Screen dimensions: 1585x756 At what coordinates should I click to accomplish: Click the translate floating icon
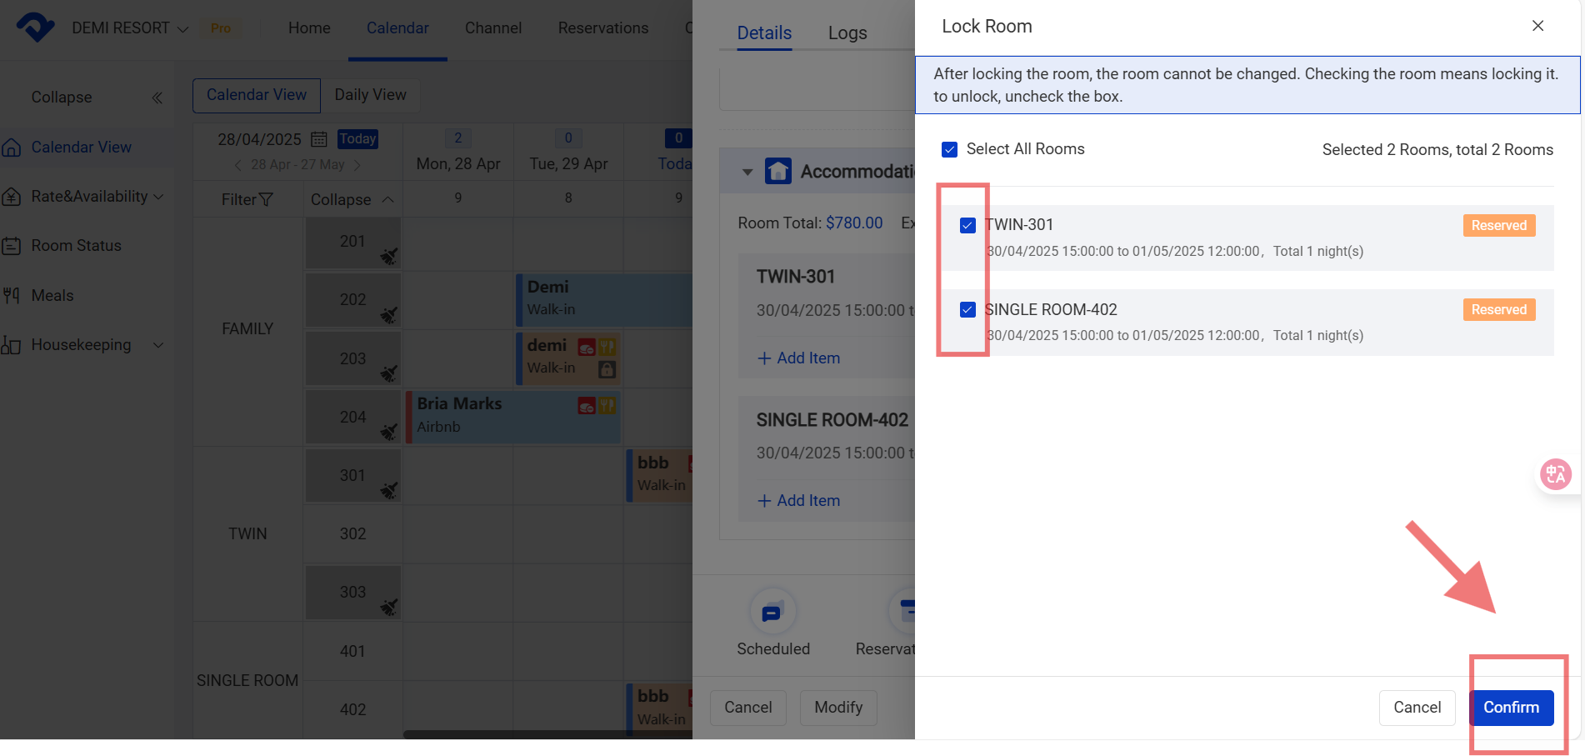pyautogui.click(x=1555, y=474)
